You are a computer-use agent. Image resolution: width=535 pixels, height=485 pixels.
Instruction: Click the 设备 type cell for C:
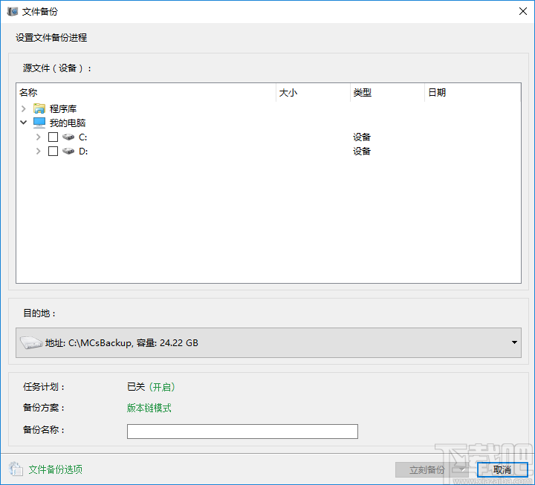[362, 137]
